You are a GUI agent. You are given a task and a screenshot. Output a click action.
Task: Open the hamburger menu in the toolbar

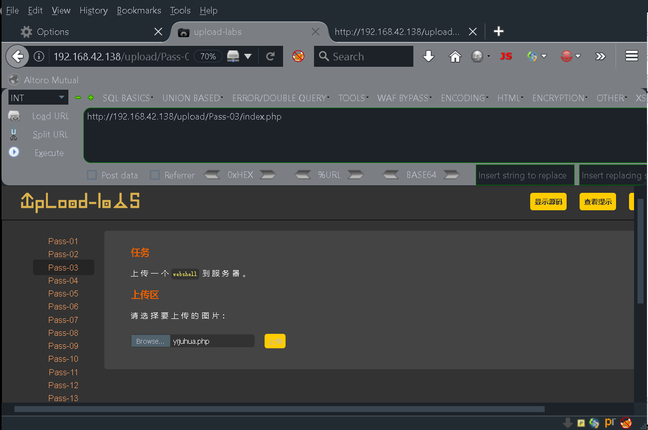pos(631,56)
